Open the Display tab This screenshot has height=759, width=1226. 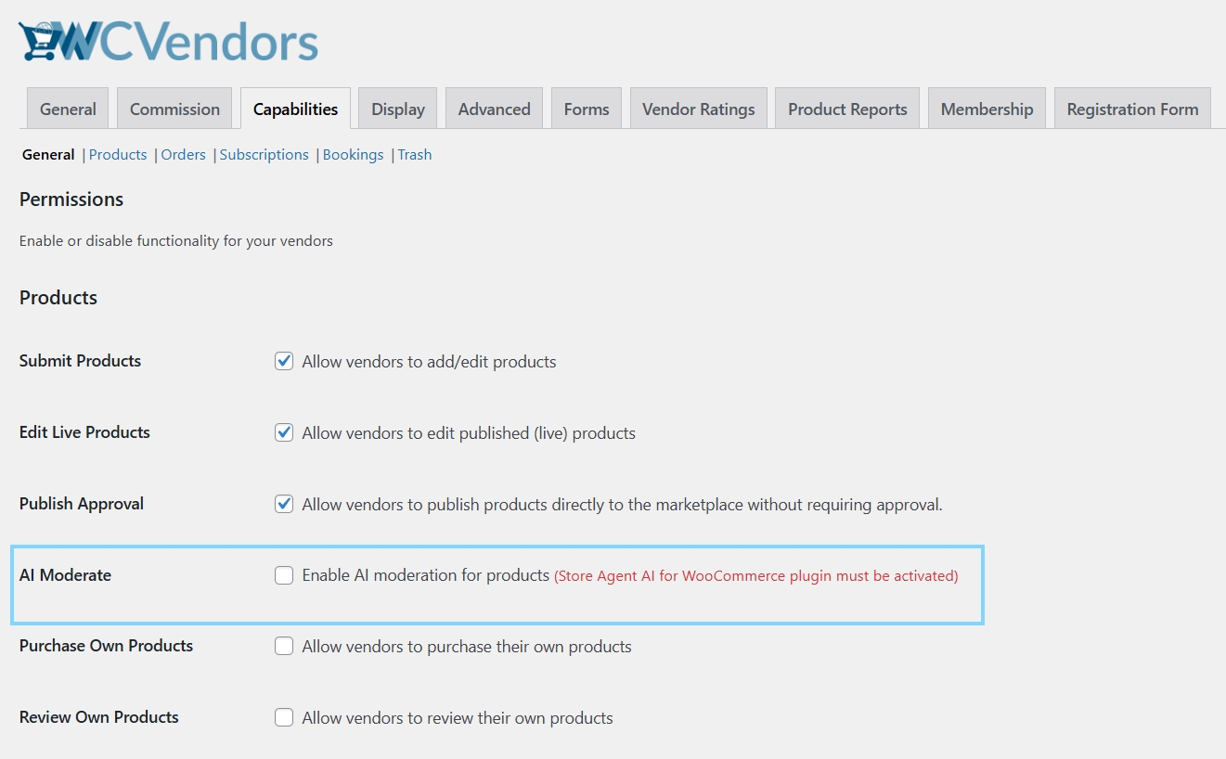pyautogui.click(x=398, y=109)
